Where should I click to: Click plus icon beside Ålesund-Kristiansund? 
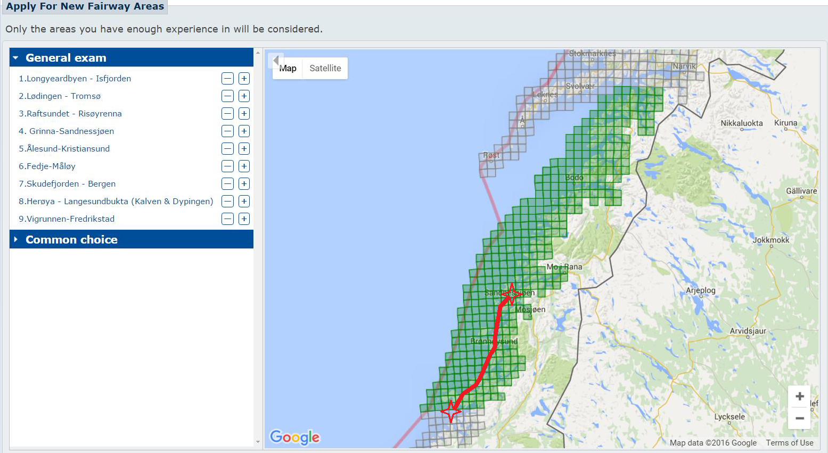click(244, 149)
